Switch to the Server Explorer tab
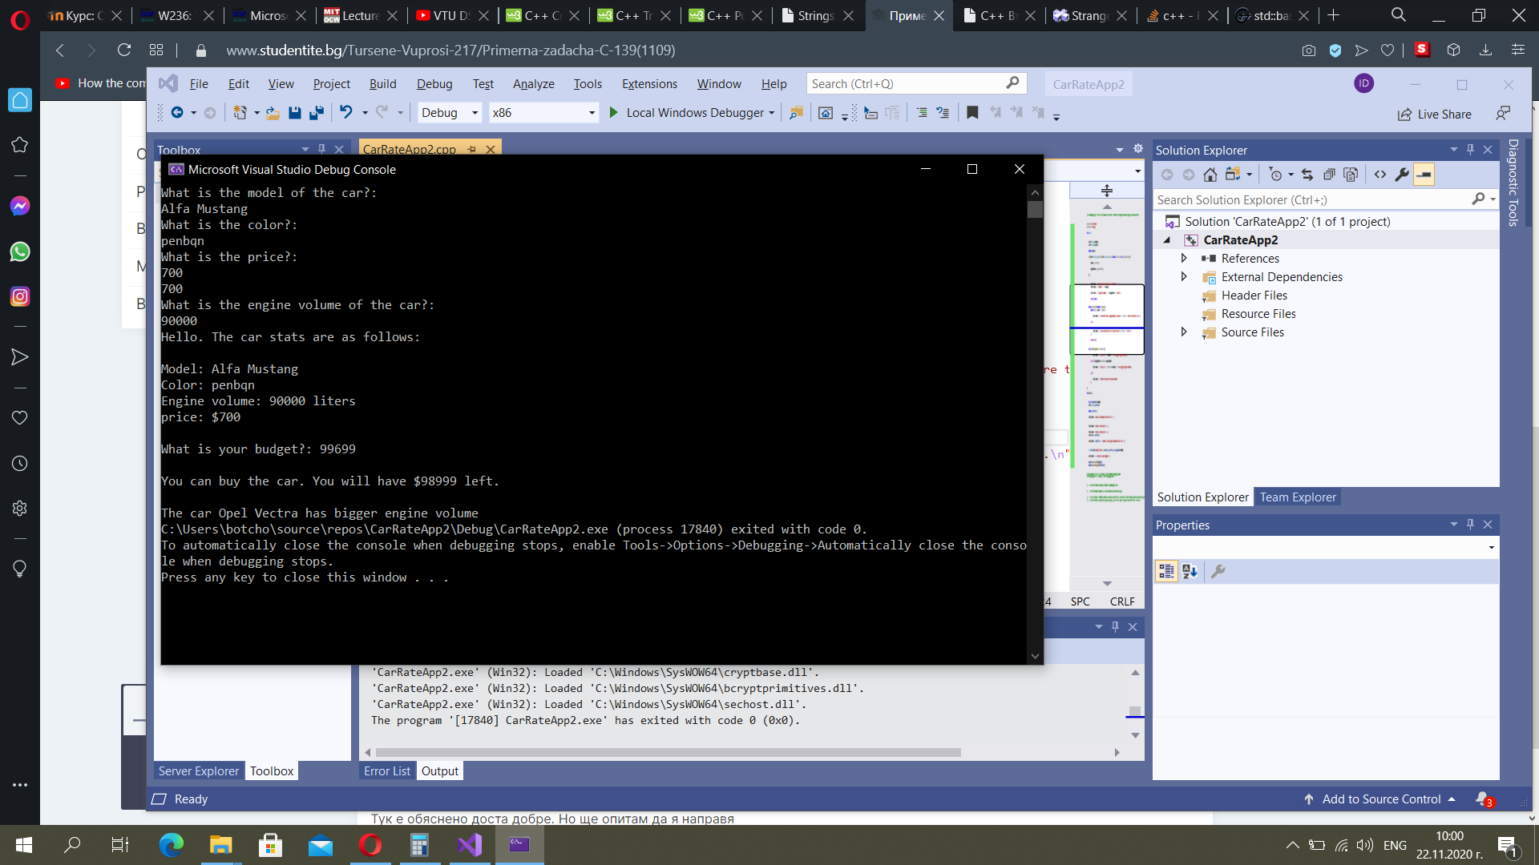The width and height of the screenshot is (1539, 865). point(198,771)
